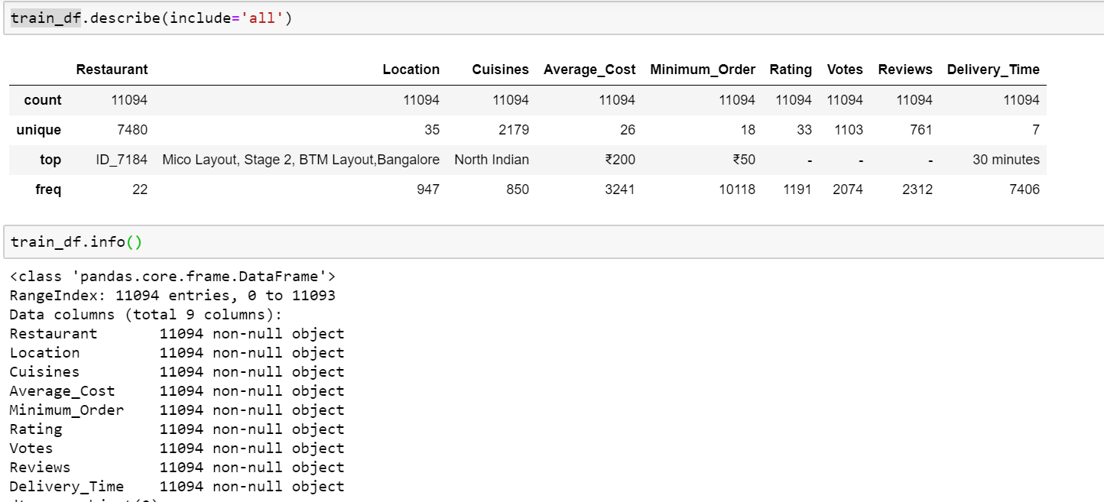Viewport: 1104px width, 502px height.
Task: Select the unique row label
Action: tap(38, 129)
